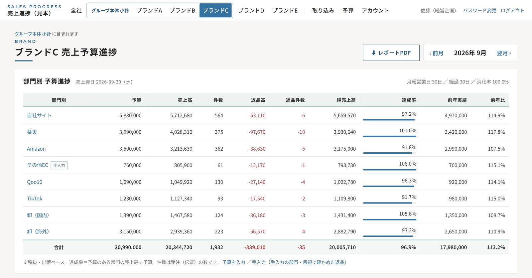Go to next month 翌月
This screenshot has height=278, width=532.
pyautogui.click(x=504, y=53)
